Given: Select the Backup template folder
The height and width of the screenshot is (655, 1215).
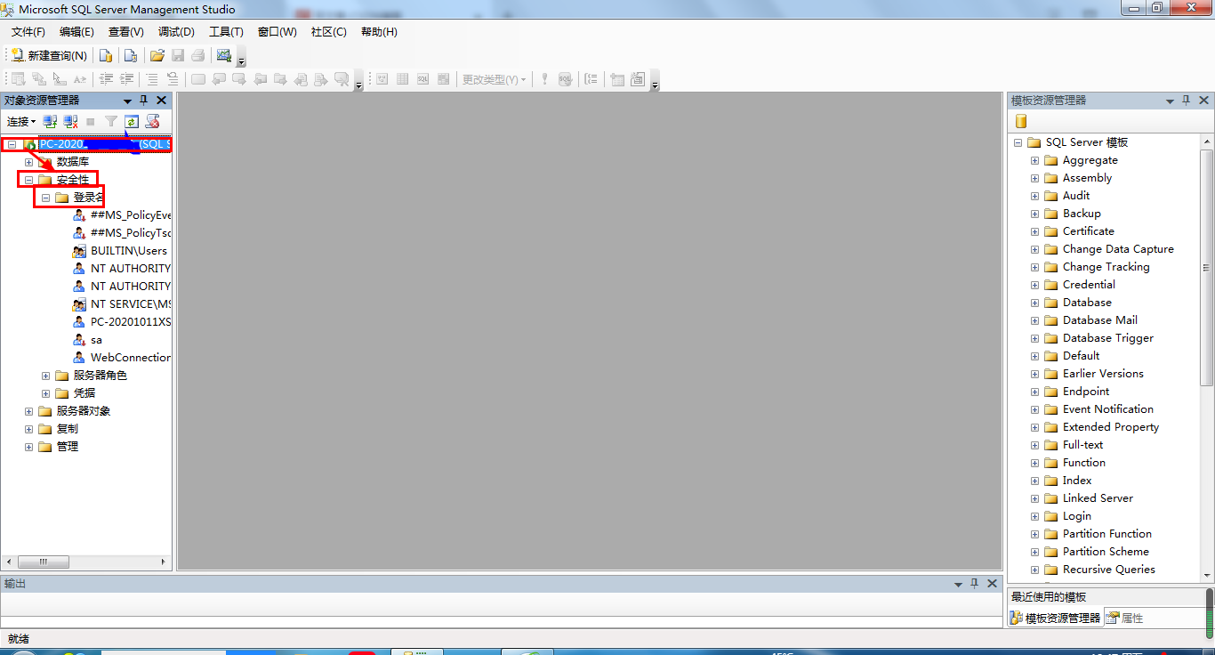Looking at the screenshot, I should tap(1082, 214).
